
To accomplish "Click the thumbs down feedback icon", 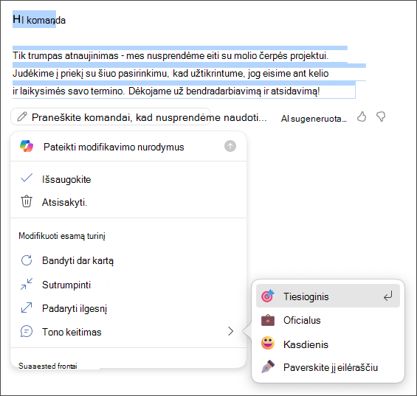I will [x=381, y=117].
